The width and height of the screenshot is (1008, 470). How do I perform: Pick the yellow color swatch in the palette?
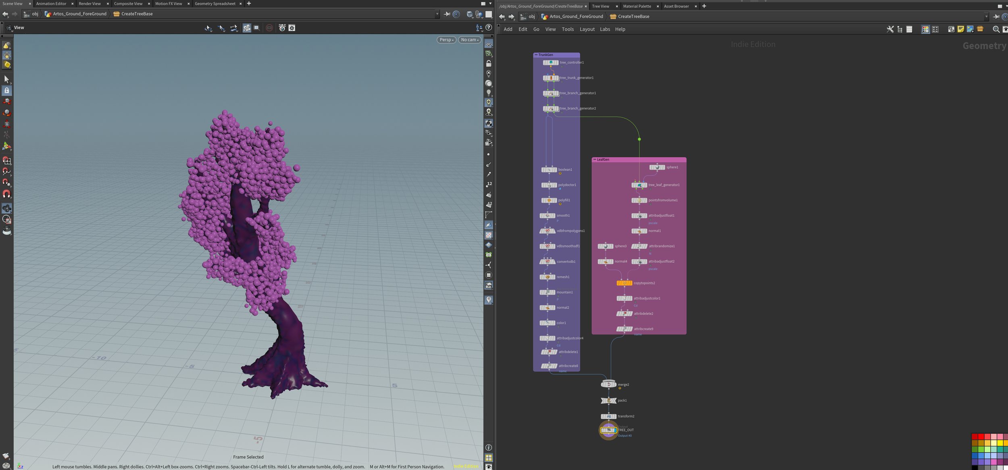click(x=1000, y=443)
